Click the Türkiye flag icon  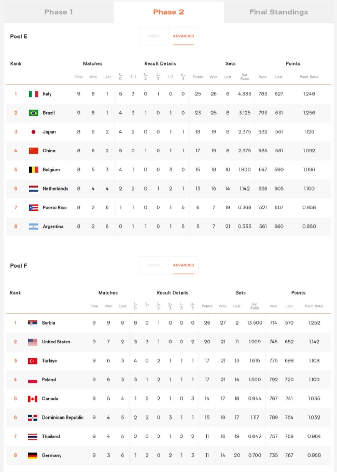[33, 361]
